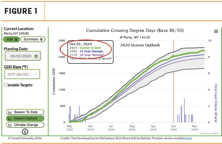Screen dimensions: 222x144
Task: Click the tallest freeze bar in October
Action: (184, 110)
